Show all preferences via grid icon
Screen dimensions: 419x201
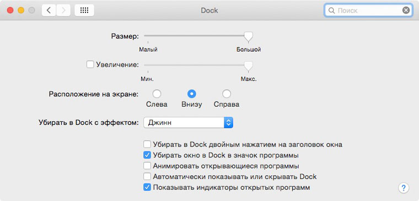coord(84,10)
